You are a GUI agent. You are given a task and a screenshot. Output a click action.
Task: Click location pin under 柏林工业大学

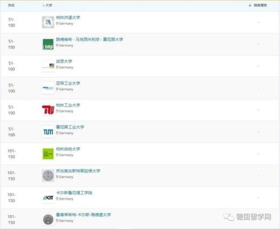pyautogui.click(x=57, y=111)
